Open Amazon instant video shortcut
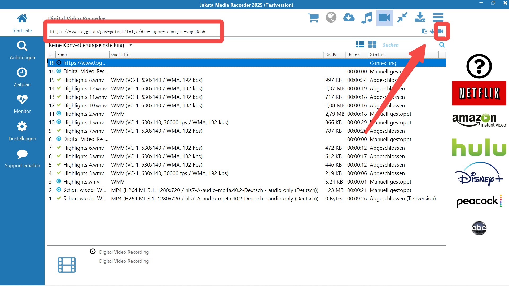The height and width of the screenshot is (286, 509). click(x=479, y=120)
